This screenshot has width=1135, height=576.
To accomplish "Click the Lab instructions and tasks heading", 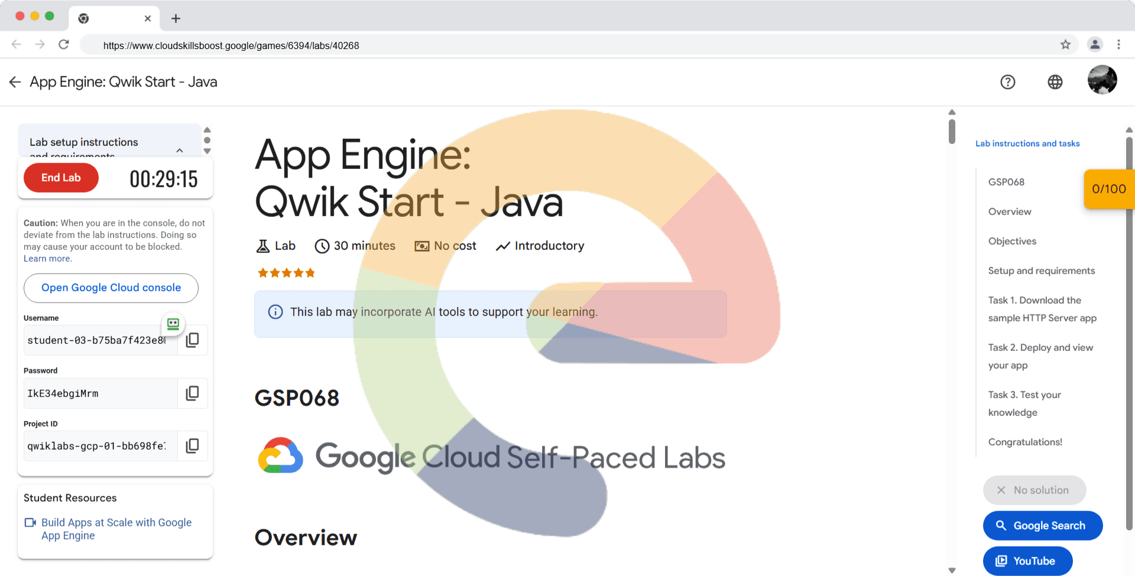I will [x=1027, y=144].
